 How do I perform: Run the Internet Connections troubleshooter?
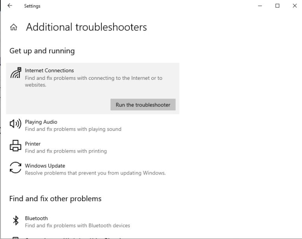(143, 105)
